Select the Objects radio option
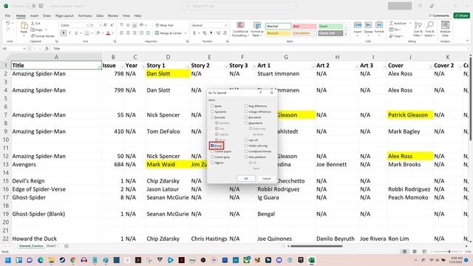 pyautogui.click(x=212, y=163)
